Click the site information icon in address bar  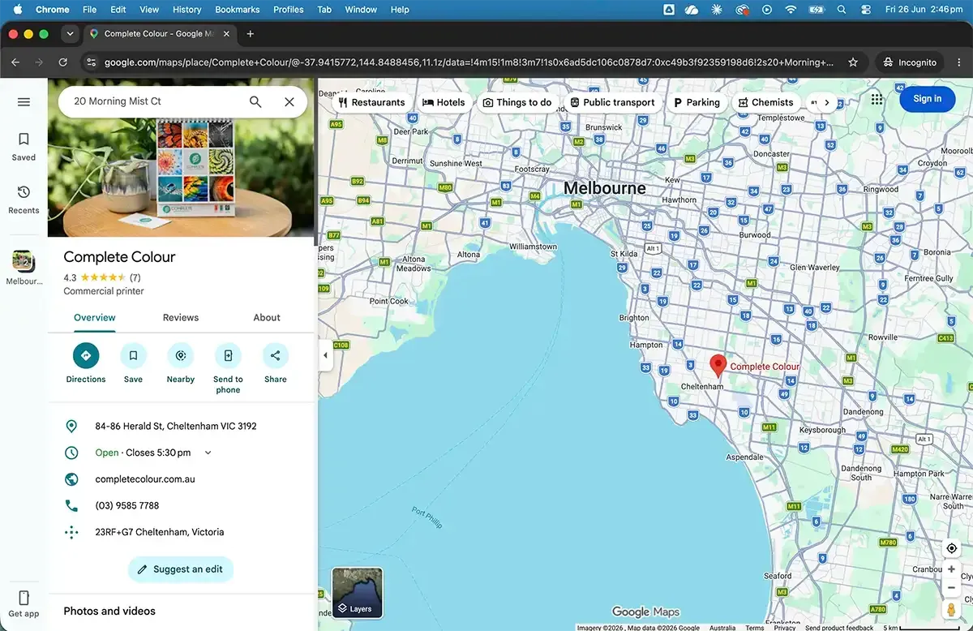[x=92, y=62]
